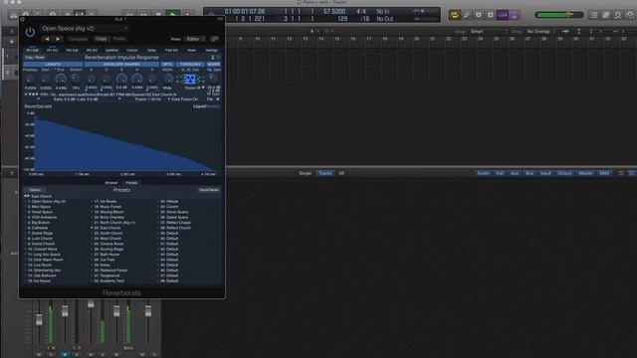Select preset 27: Bath House
Image resolution: width=637 pixels, height=358 pixels.
click(x=106, y=255)
